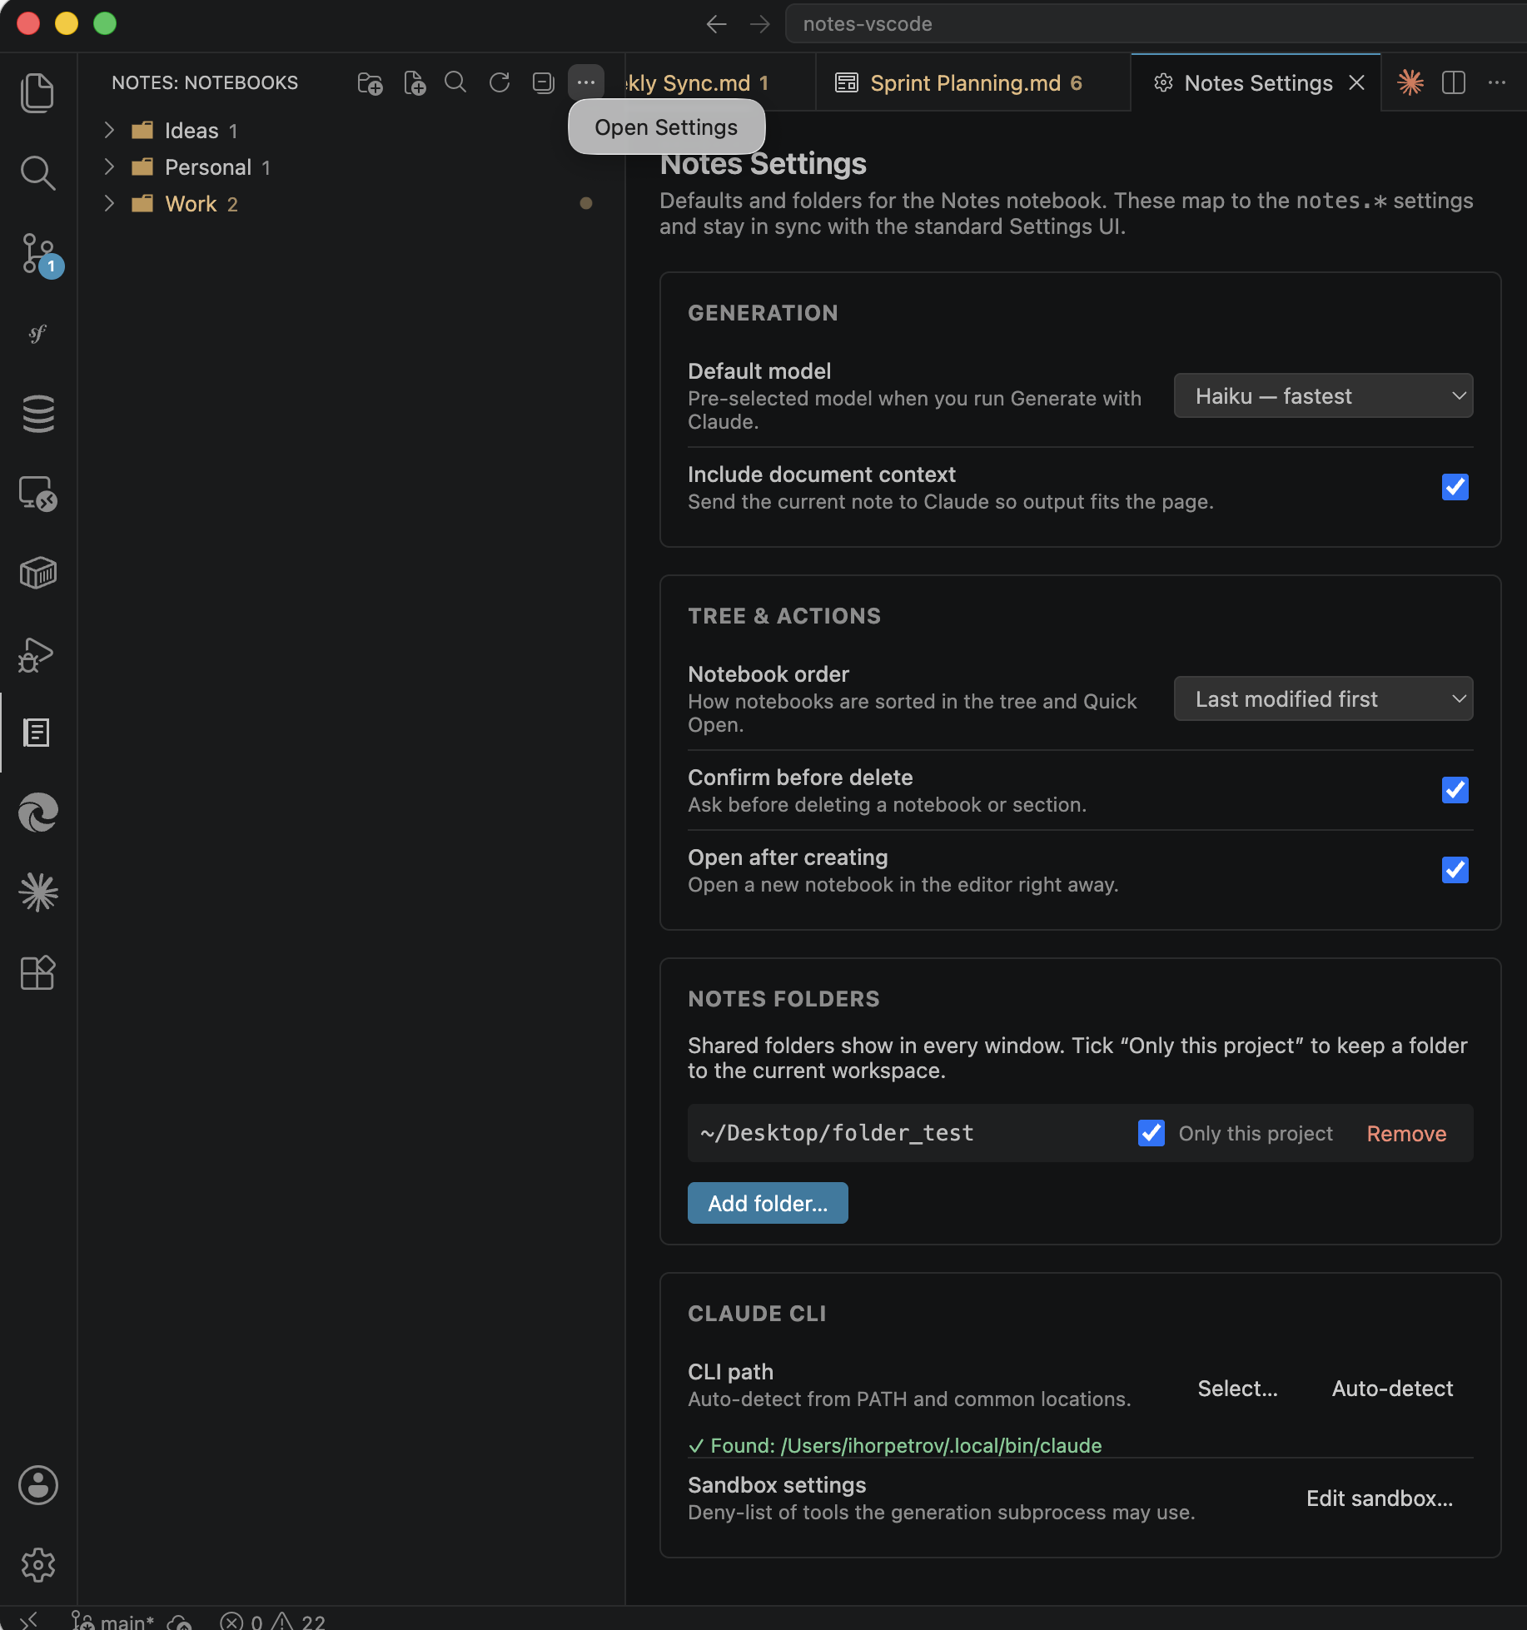Expand the Ideas folder
This screenshot has height=1630, width=1527.
pyautogui.click(x=109, y=131)
